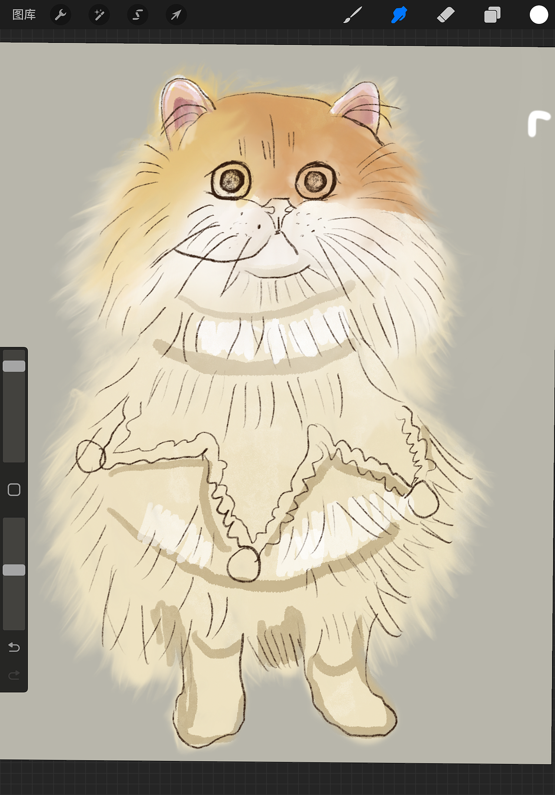Redo the last undone stroke

(14, 675)
